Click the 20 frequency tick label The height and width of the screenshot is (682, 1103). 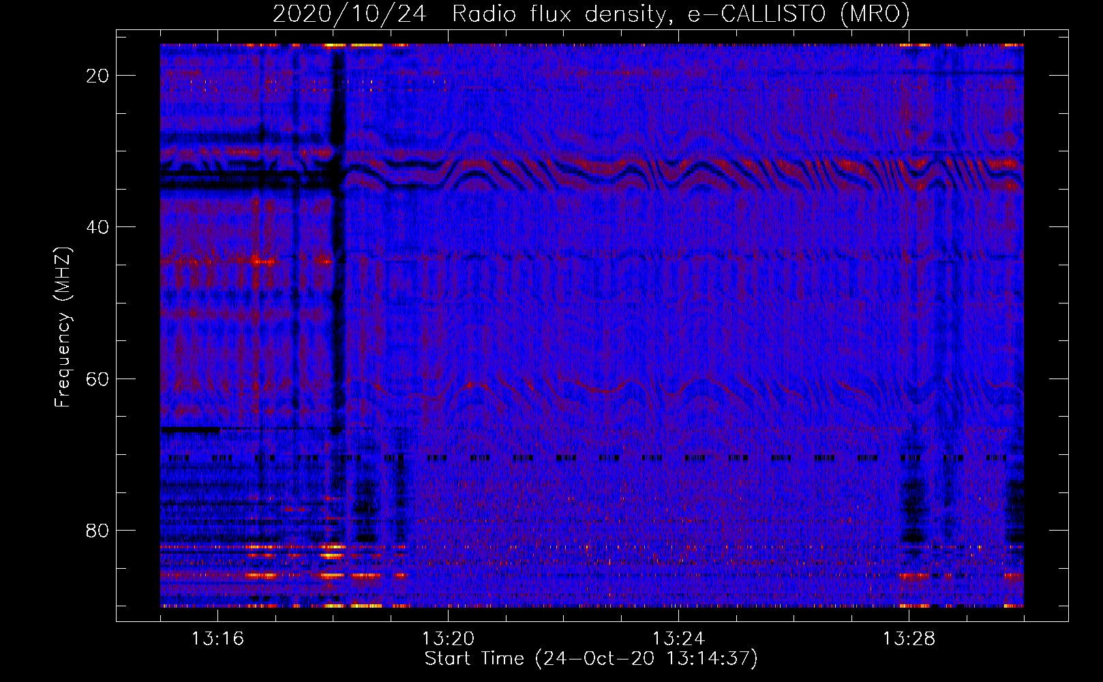tap(98, 76)
